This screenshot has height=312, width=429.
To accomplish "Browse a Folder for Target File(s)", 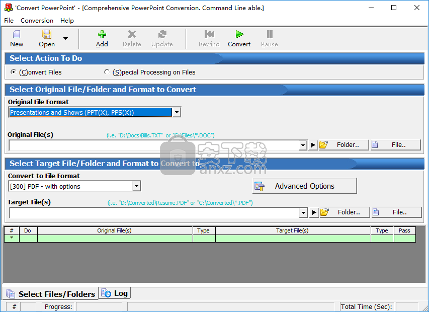I will (x=345, y=212).
